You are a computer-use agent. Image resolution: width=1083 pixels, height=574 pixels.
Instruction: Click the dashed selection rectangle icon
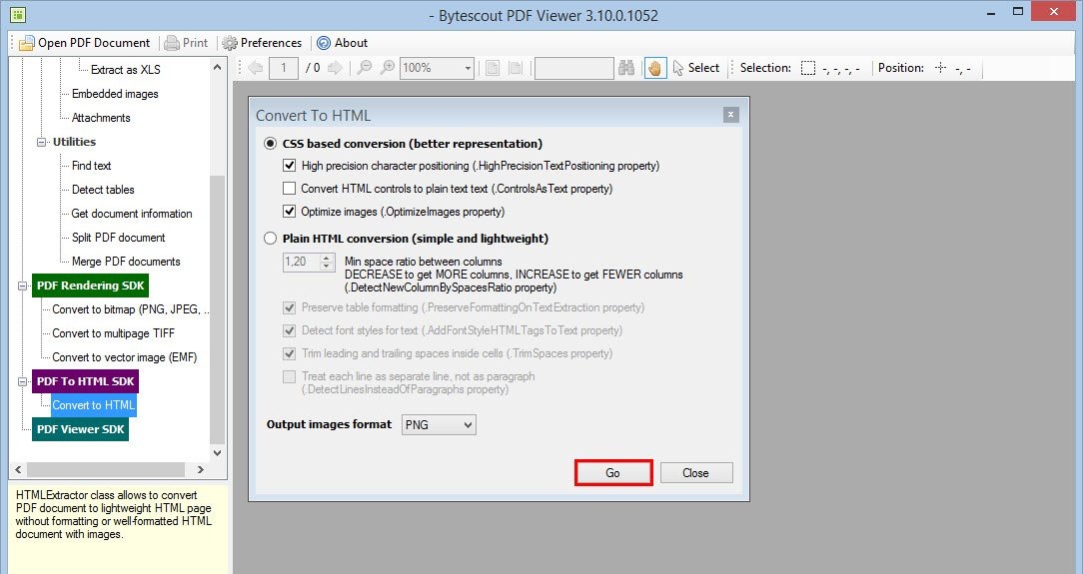point(807,68)
